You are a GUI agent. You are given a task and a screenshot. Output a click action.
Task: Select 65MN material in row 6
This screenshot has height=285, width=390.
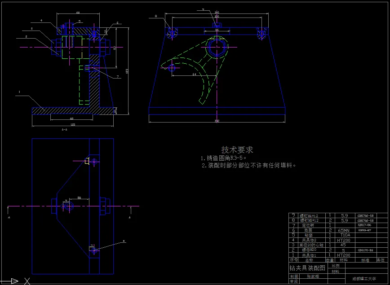tap(344, 230)
